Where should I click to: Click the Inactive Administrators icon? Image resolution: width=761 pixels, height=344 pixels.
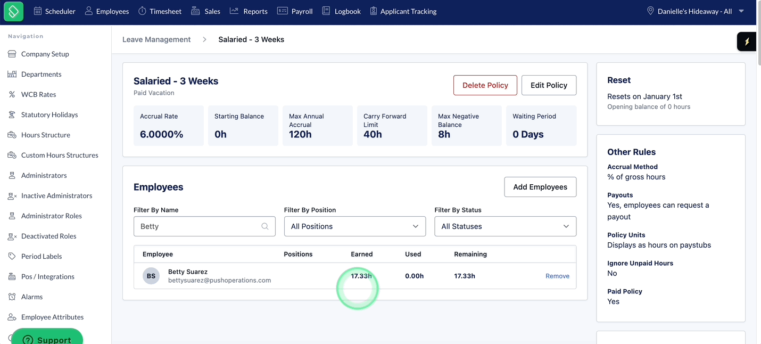point(12,195)
